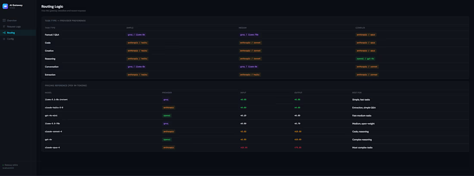Click the Simple provider badge for Extraction
The image size is (474, 176).
(x=137, y=74)
